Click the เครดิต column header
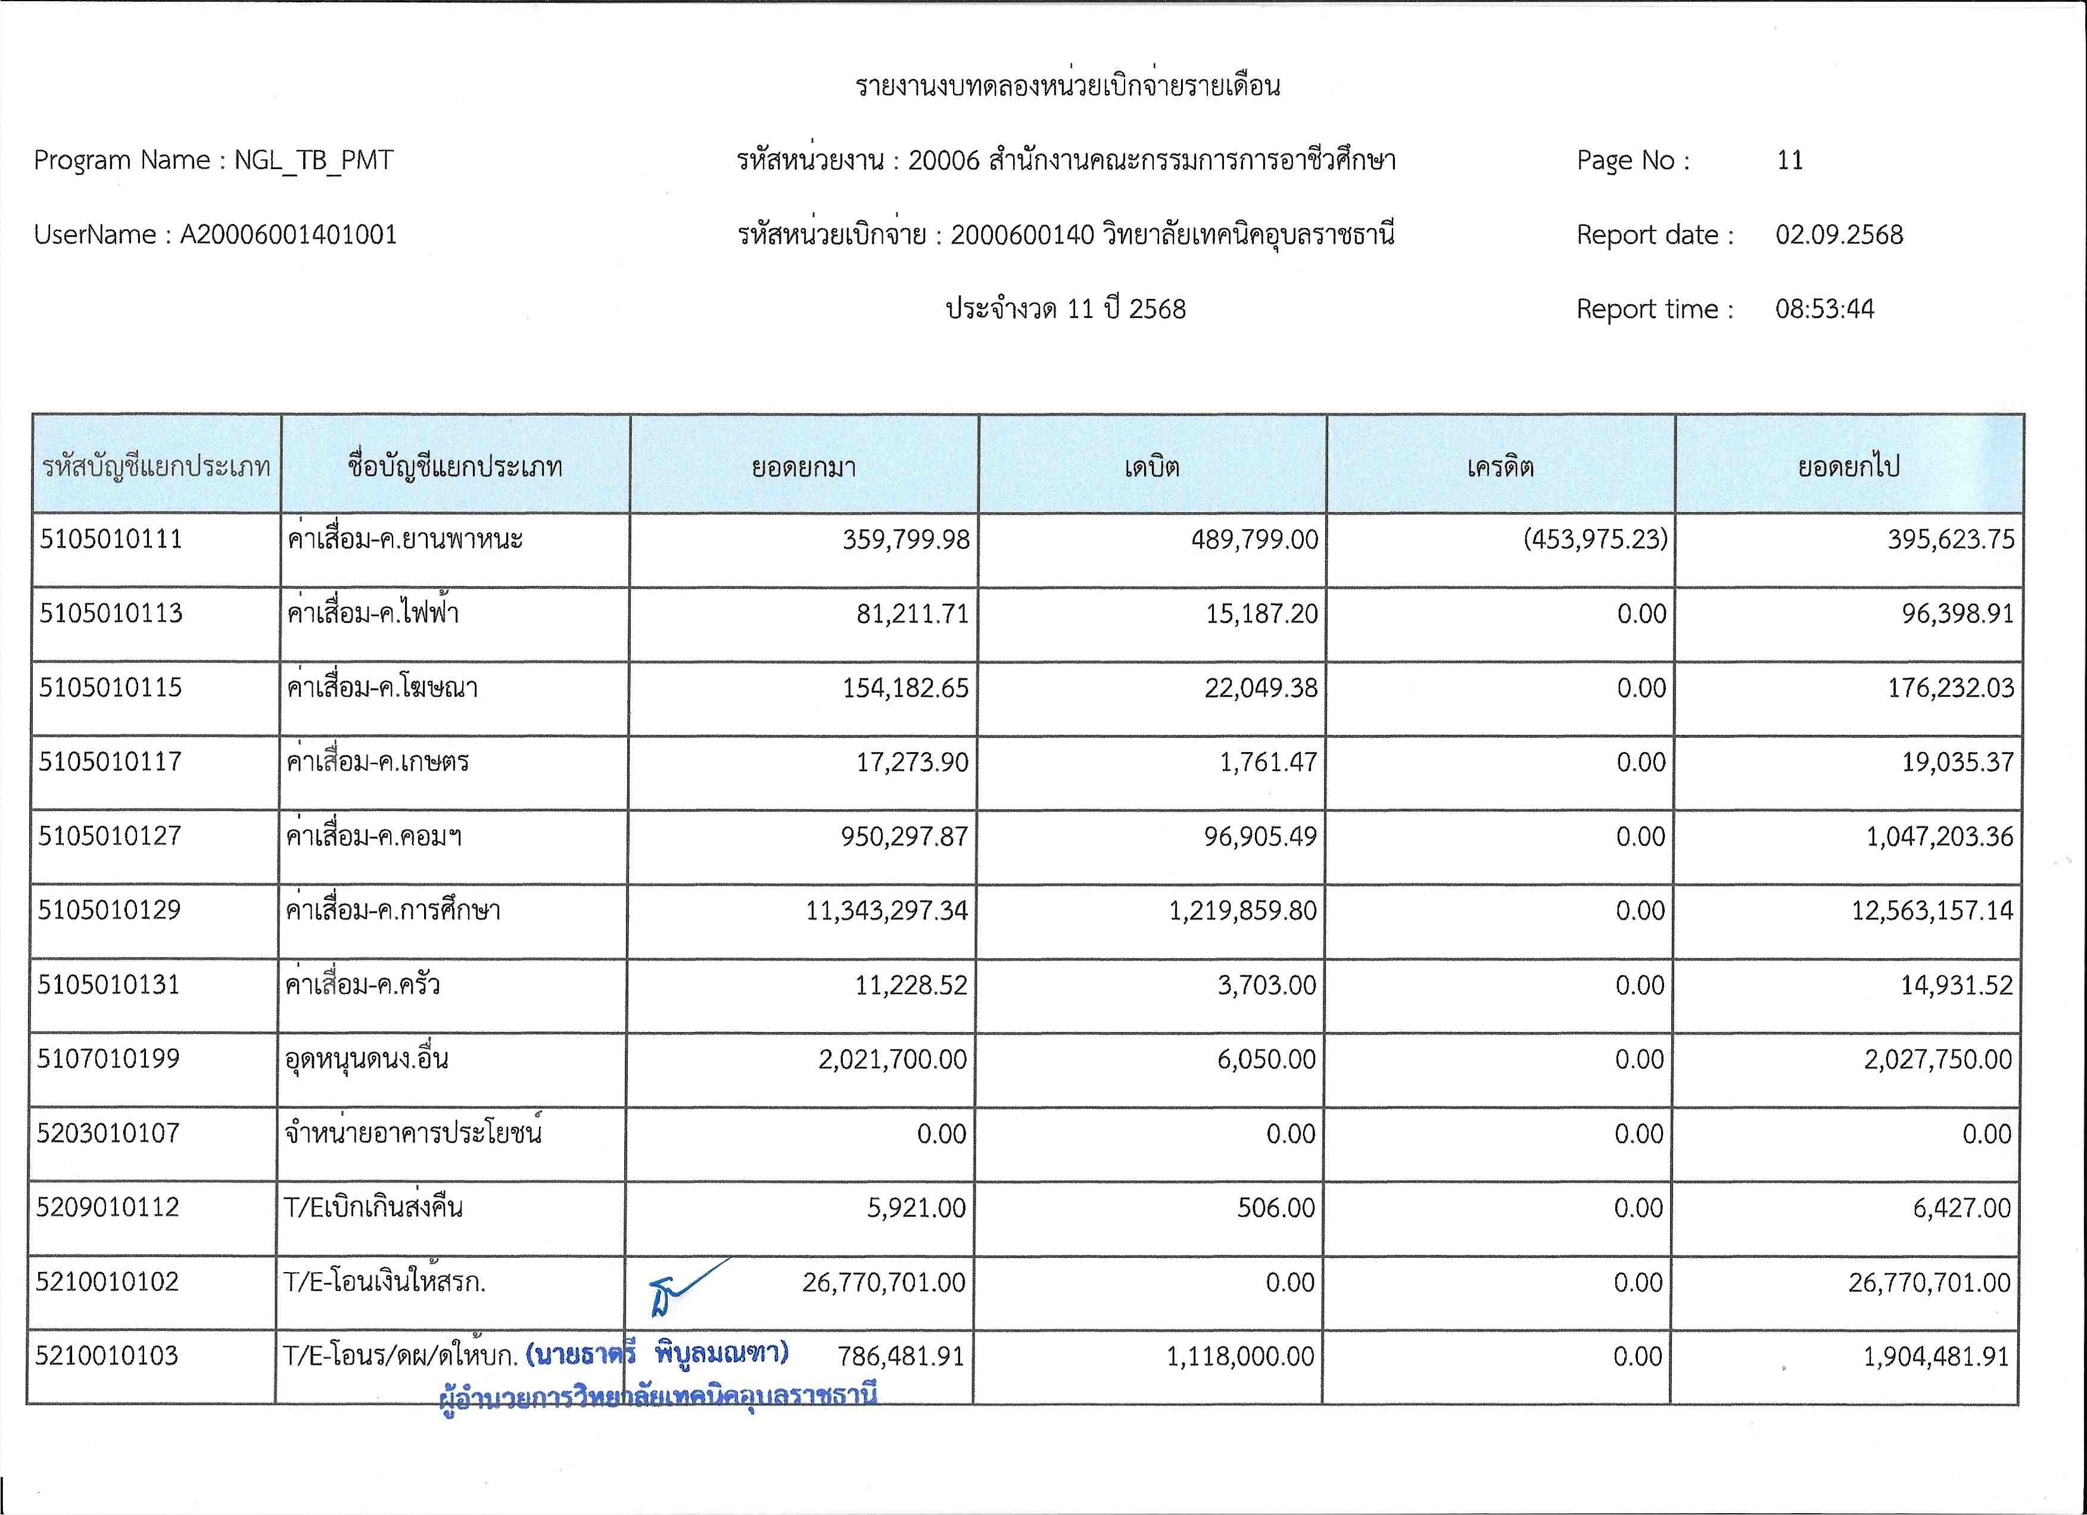2087x1515 pixels. pos(1500,466)
